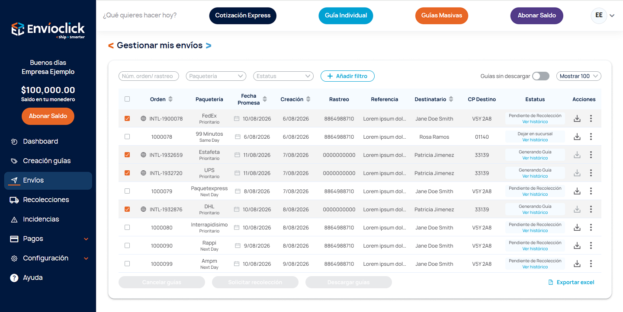Click the Exportar excel link
The image size is (623, 312).
[571, 282]
